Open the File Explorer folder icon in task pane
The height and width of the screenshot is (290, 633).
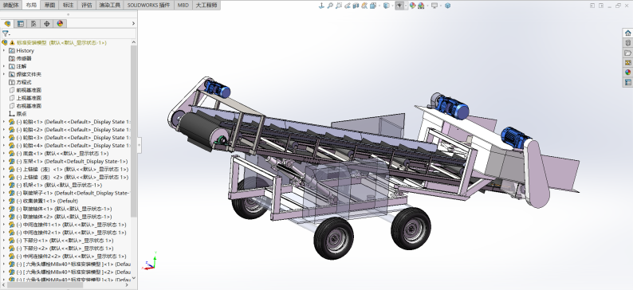click(627, 53)
